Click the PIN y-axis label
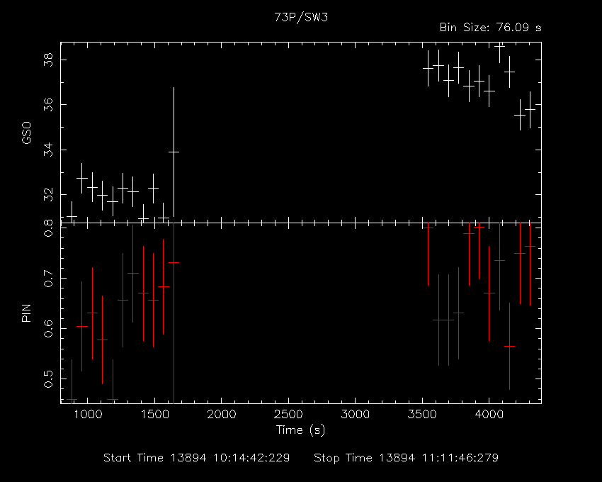Viewport: 602px width, 482px height. 26,313
